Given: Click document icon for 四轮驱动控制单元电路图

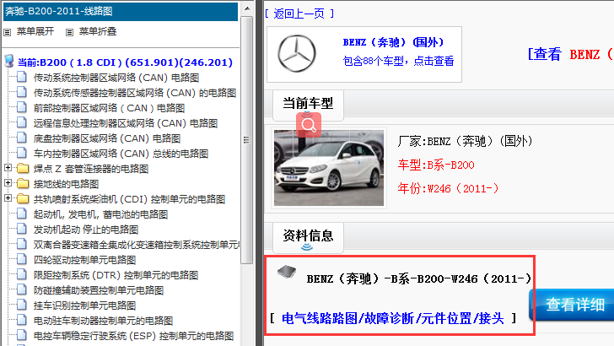Looking at the screenshot, I should click(22, 259).
